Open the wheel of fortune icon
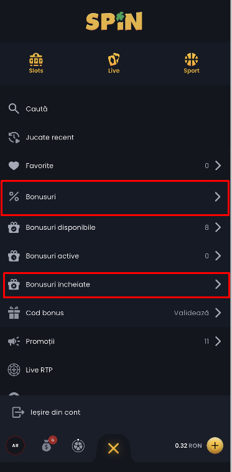 coord(78,445)
